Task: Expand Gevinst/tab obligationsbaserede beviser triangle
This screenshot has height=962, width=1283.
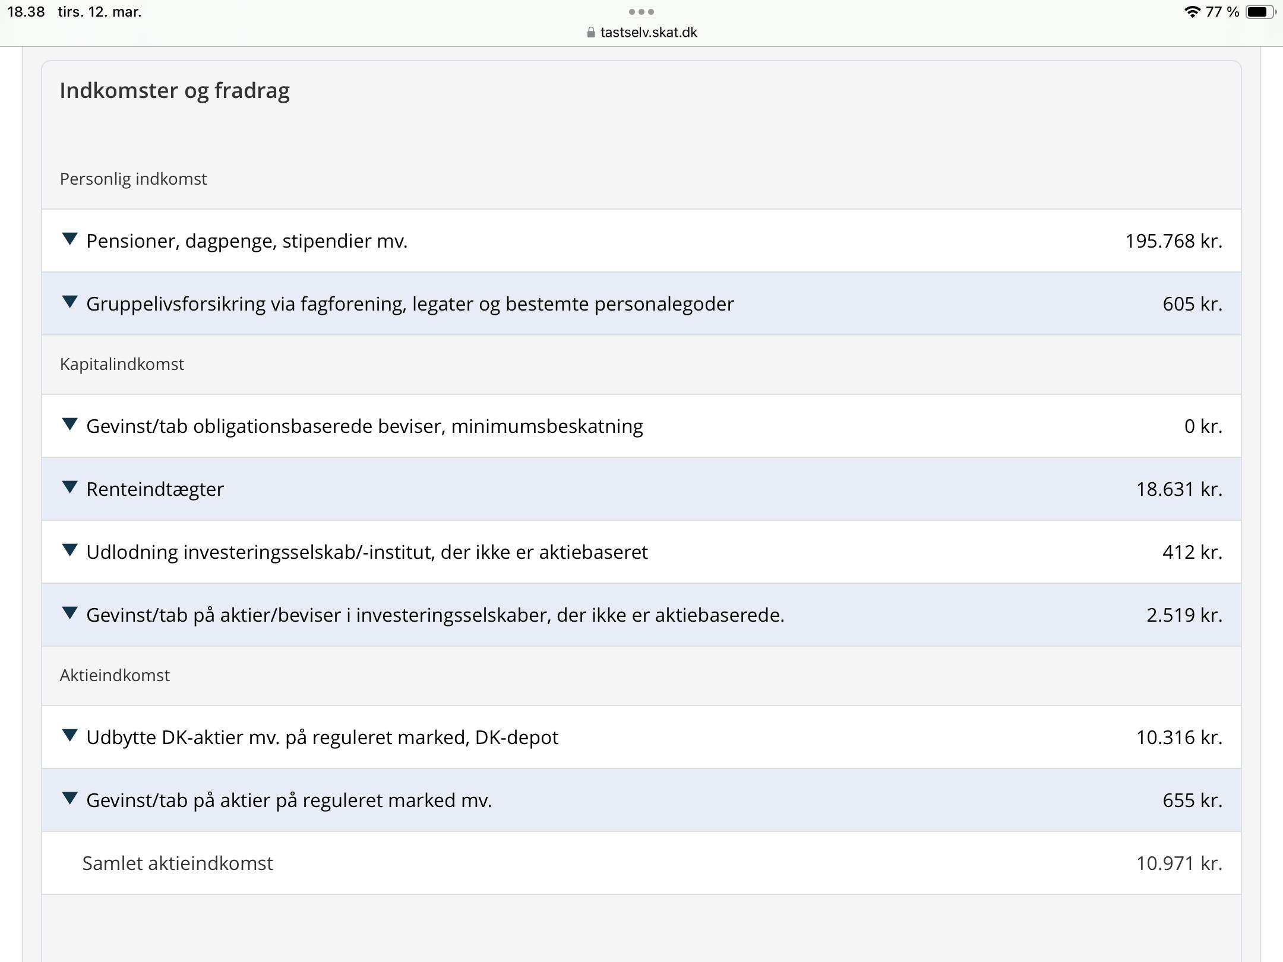Action: point(69,425)
